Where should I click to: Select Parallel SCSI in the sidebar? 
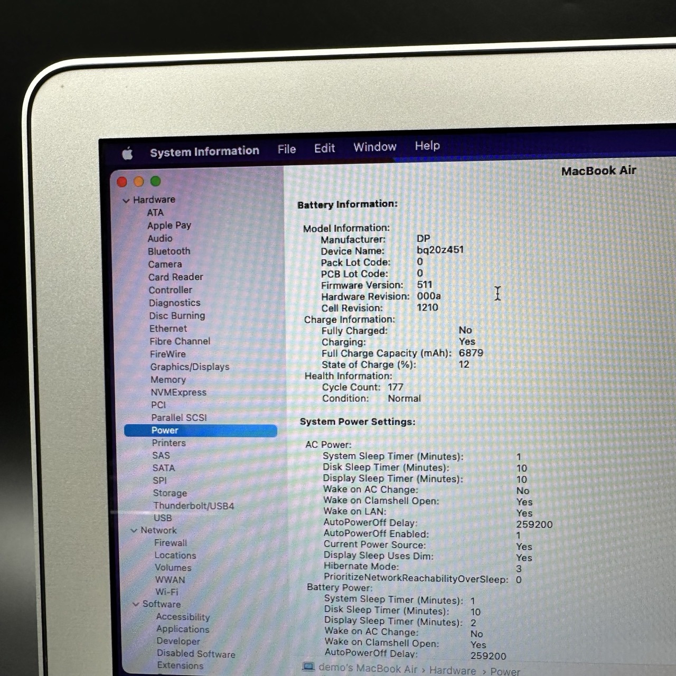(179, 418)
